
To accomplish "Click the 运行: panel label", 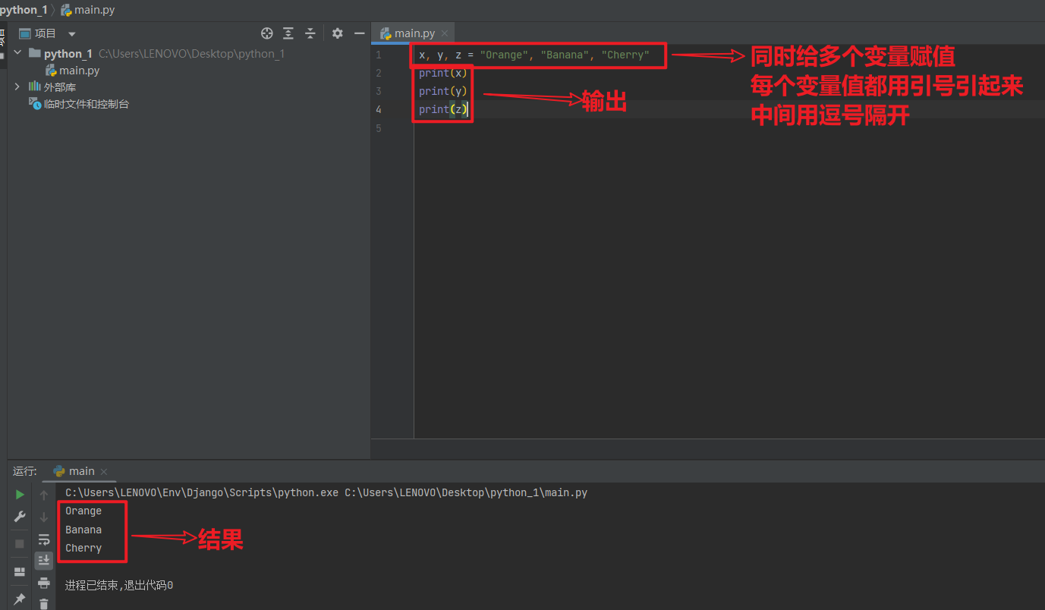I will [24, 471].
